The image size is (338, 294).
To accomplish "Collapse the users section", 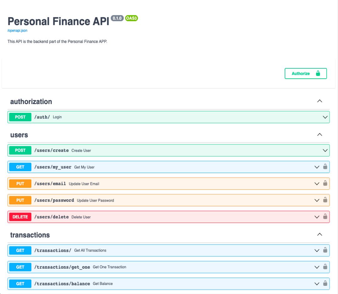I will coord(319,134).
